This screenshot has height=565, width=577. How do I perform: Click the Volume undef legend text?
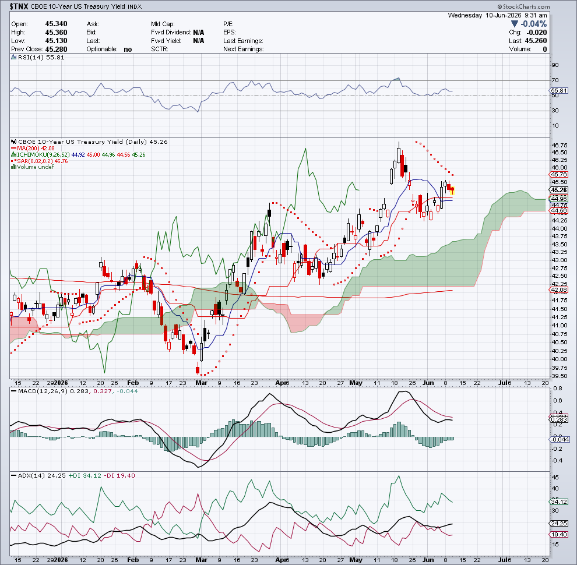36,167
